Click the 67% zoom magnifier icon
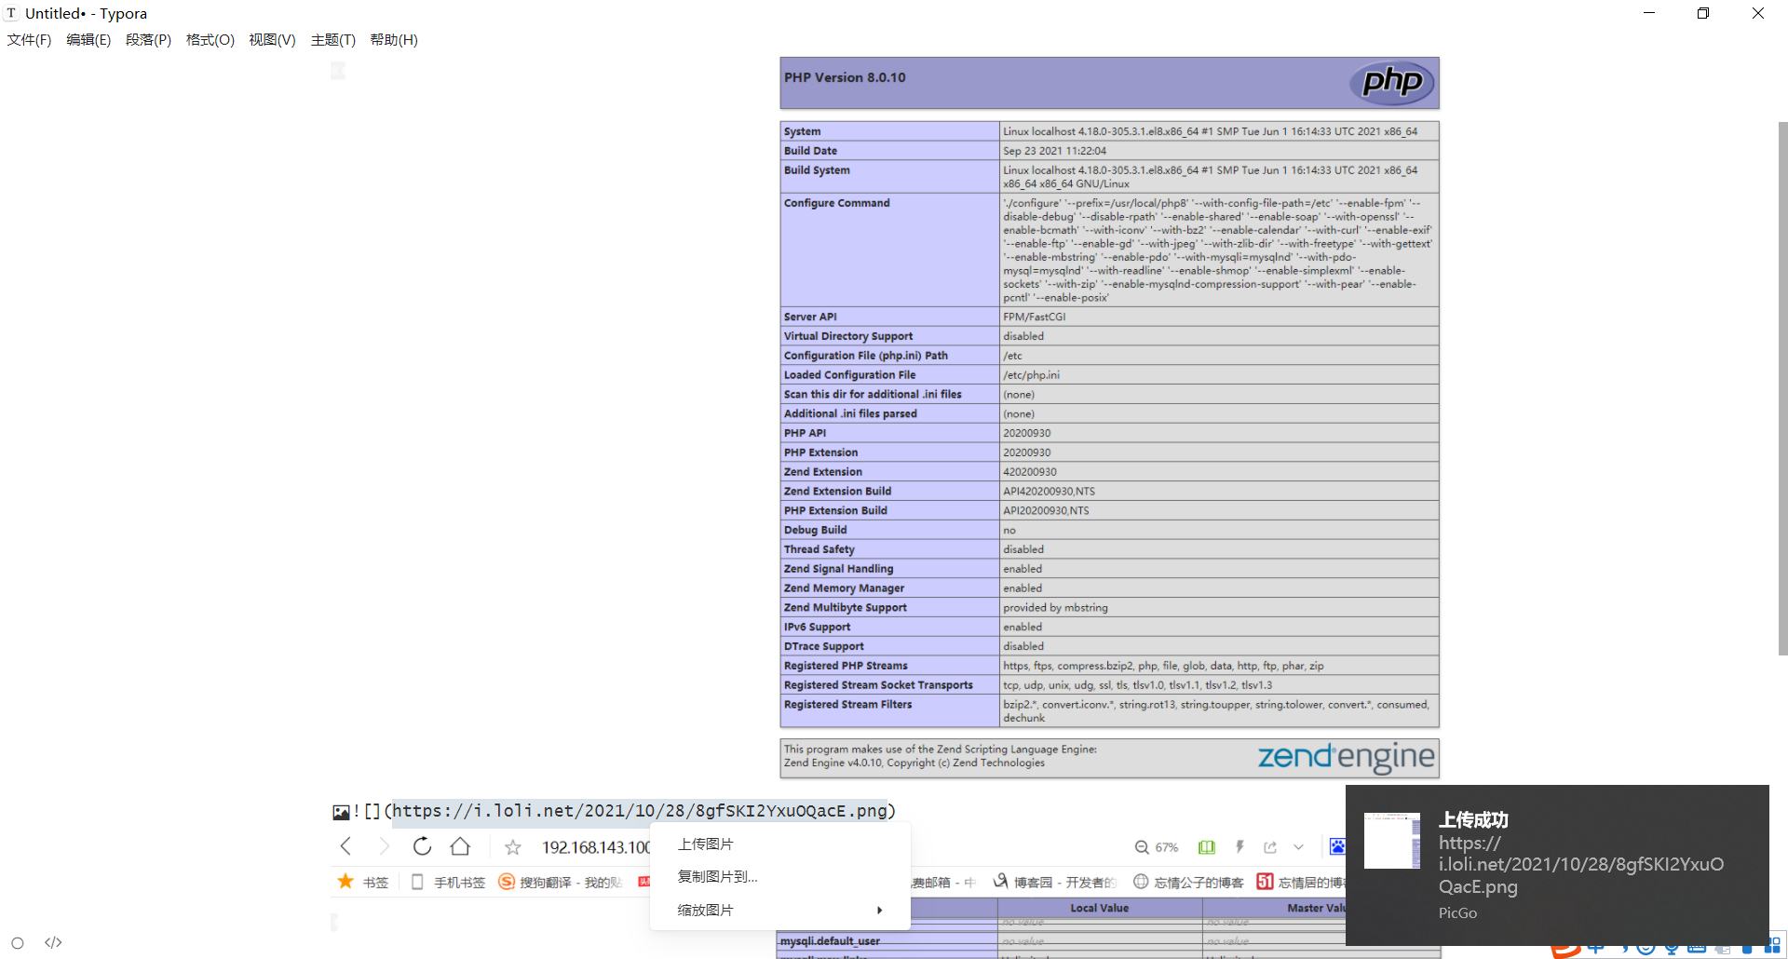This screenshot has height=959, width=1788. (1142, 847)
